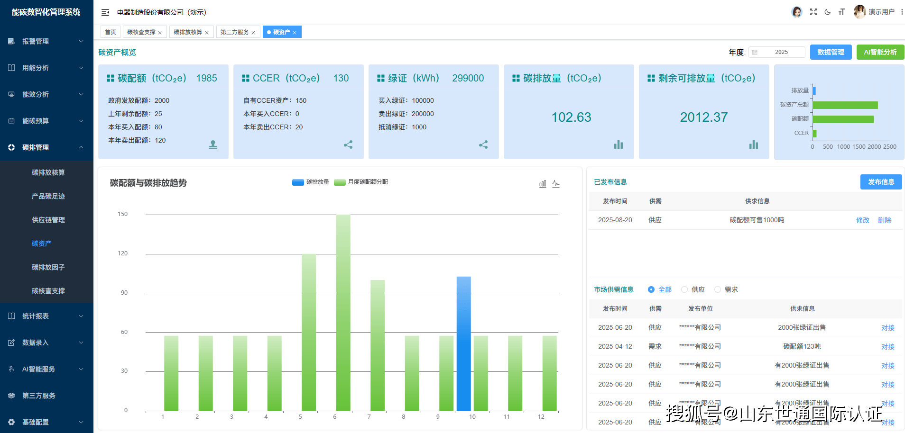
Task: Open 产品碳足迹 in the sidebar
Action: point(48,196)
